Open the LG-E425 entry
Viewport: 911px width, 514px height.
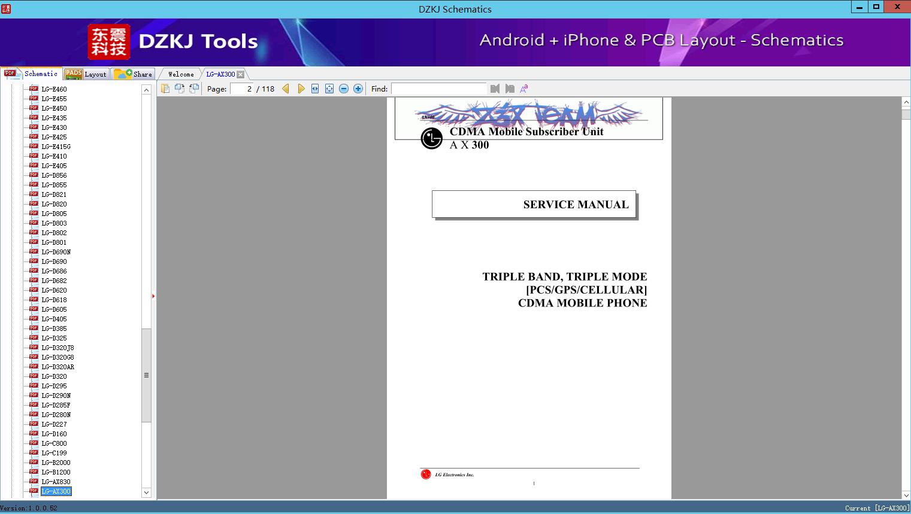[x=54, y=137]
